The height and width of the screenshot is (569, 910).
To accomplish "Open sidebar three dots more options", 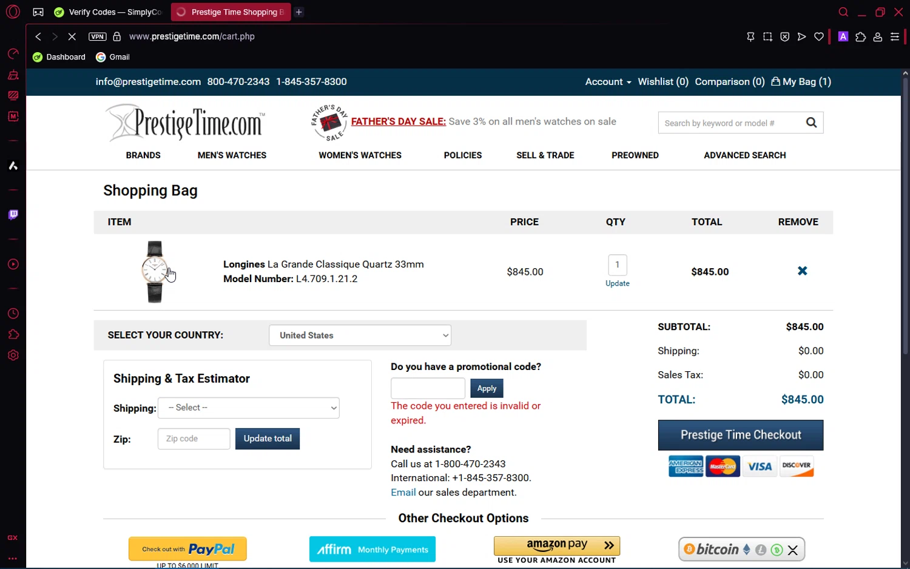I will pyautogui.click(x=13, y=558).
